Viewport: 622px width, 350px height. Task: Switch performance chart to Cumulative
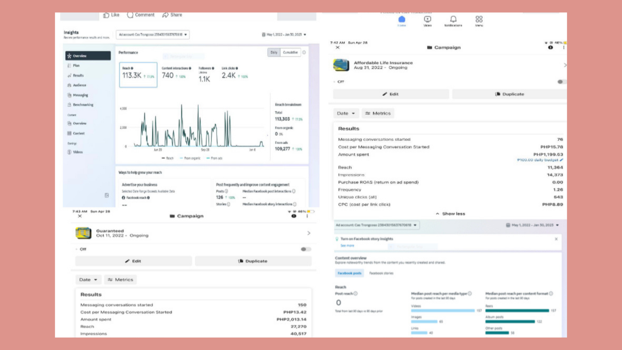pos(290,52)
